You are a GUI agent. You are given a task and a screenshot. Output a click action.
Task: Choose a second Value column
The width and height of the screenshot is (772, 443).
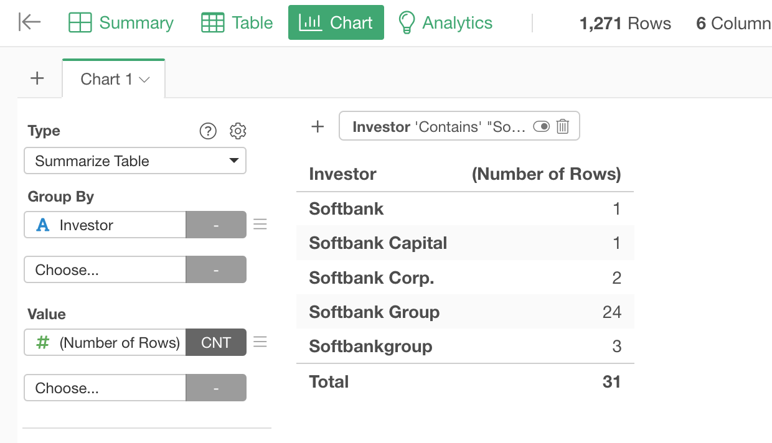105,388
